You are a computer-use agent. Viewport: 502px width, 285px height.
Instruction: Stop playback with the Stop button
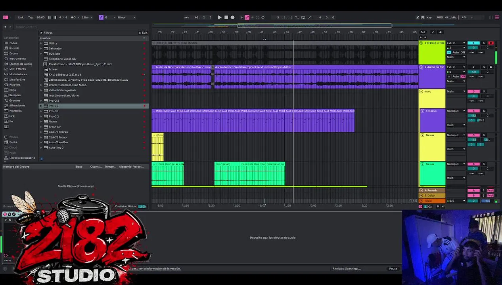(x=226, y=17)
